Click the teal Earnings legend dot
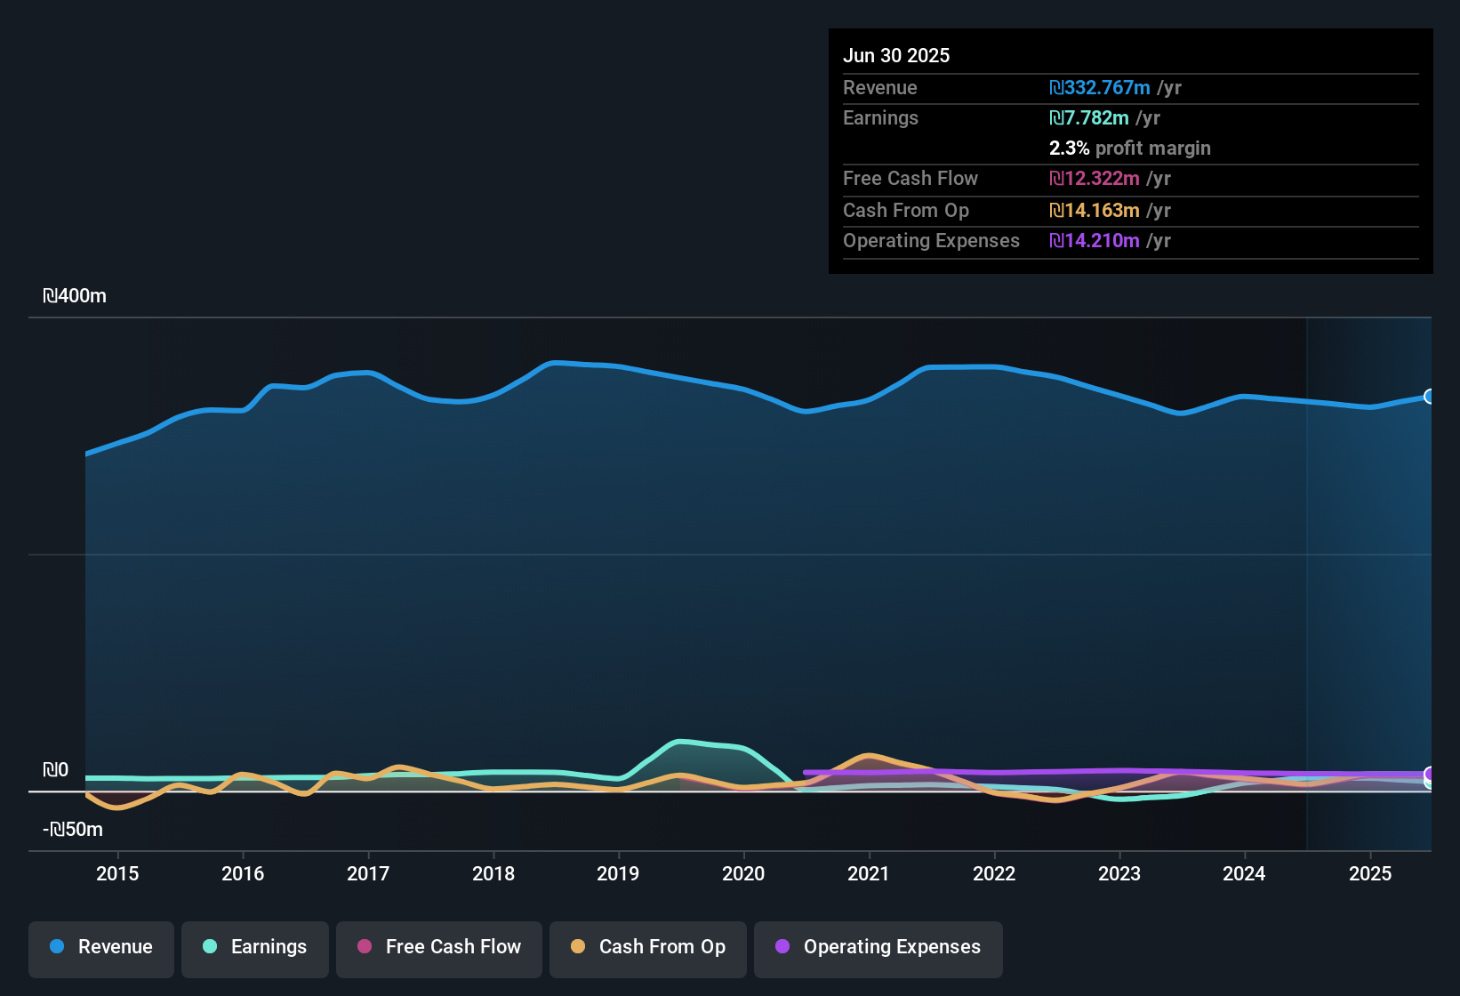 coord(209,947)
